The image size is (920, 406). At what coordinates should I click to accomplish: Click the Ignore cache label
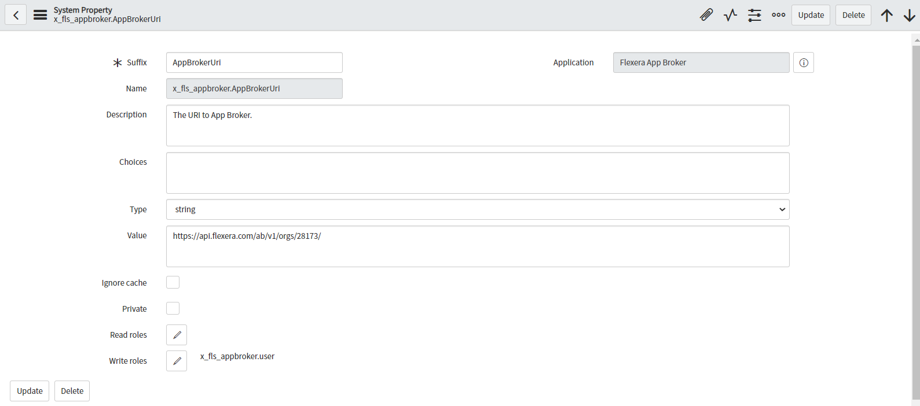coord(124,283)
